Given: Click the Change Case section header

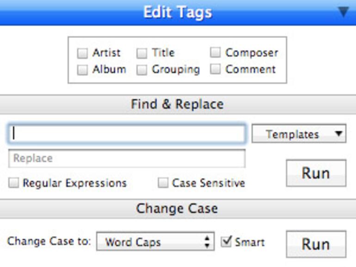Looking at the screenshot, I should [178, 209].
